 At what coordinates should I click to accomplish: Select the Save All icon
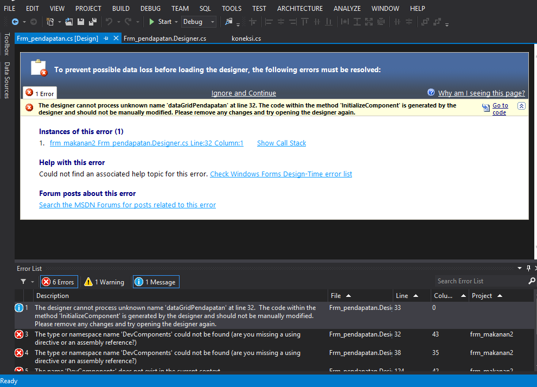point(93,22)
